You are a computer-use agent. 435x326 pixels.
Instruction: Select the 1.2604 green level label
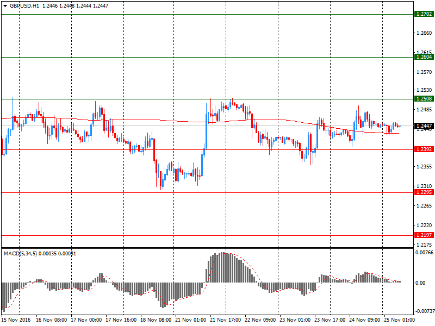click(x=424, y=57)
